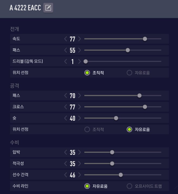Select 조직적 radio under 전개 section
Image resolution: width=178 pixels, height=194 pixels.
pyautogui.click(x=87, y=73)
